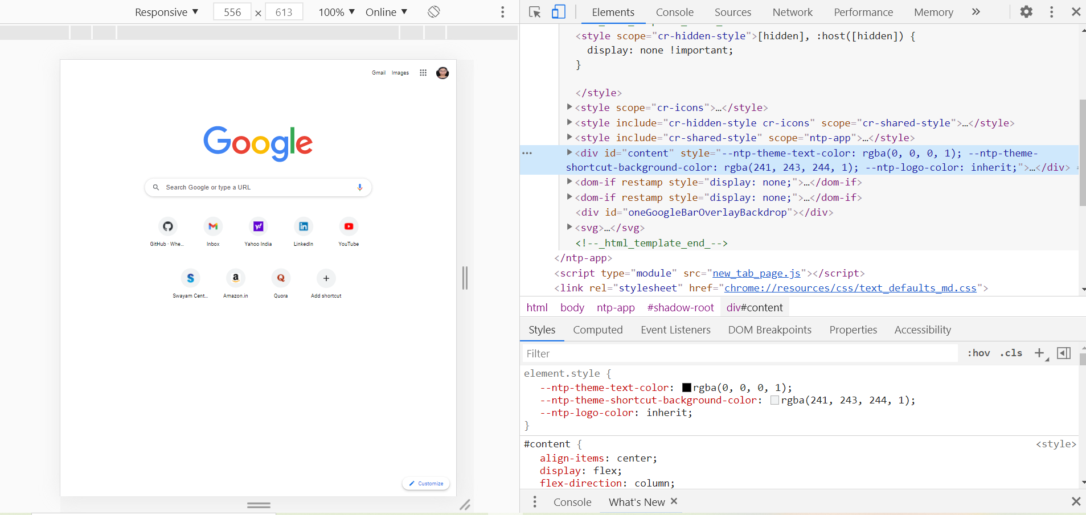Viewport: 1086px width, 515px height.
Task: Click the shortcut-background-color swatch
Action: [774, 400]
